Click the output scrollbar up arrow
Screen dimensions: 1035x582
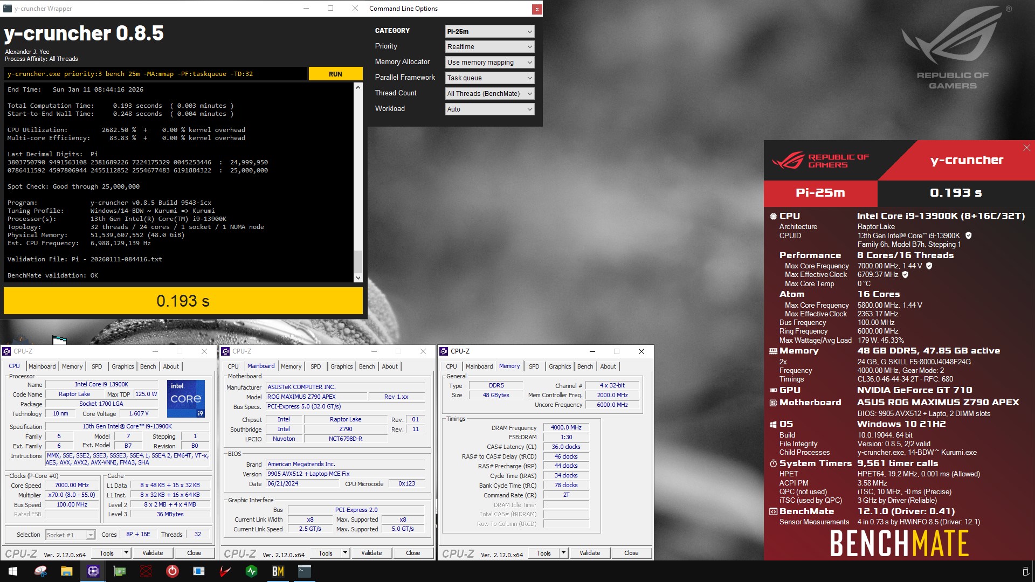(x=358, y=87)
